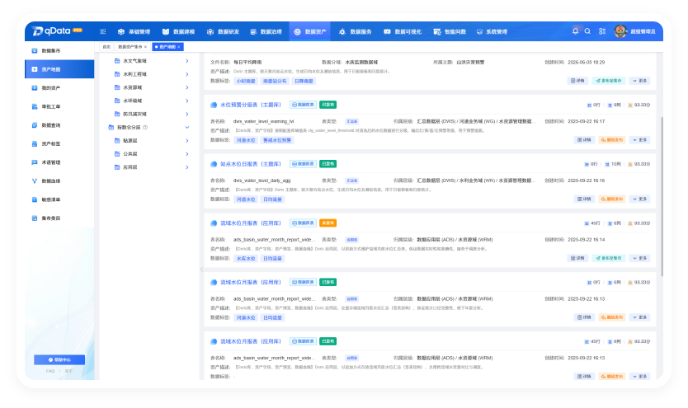This screenshot has height=408, width=688.
Task: Open the 基础管理 top menu
Action: click(x=134, y=31)
